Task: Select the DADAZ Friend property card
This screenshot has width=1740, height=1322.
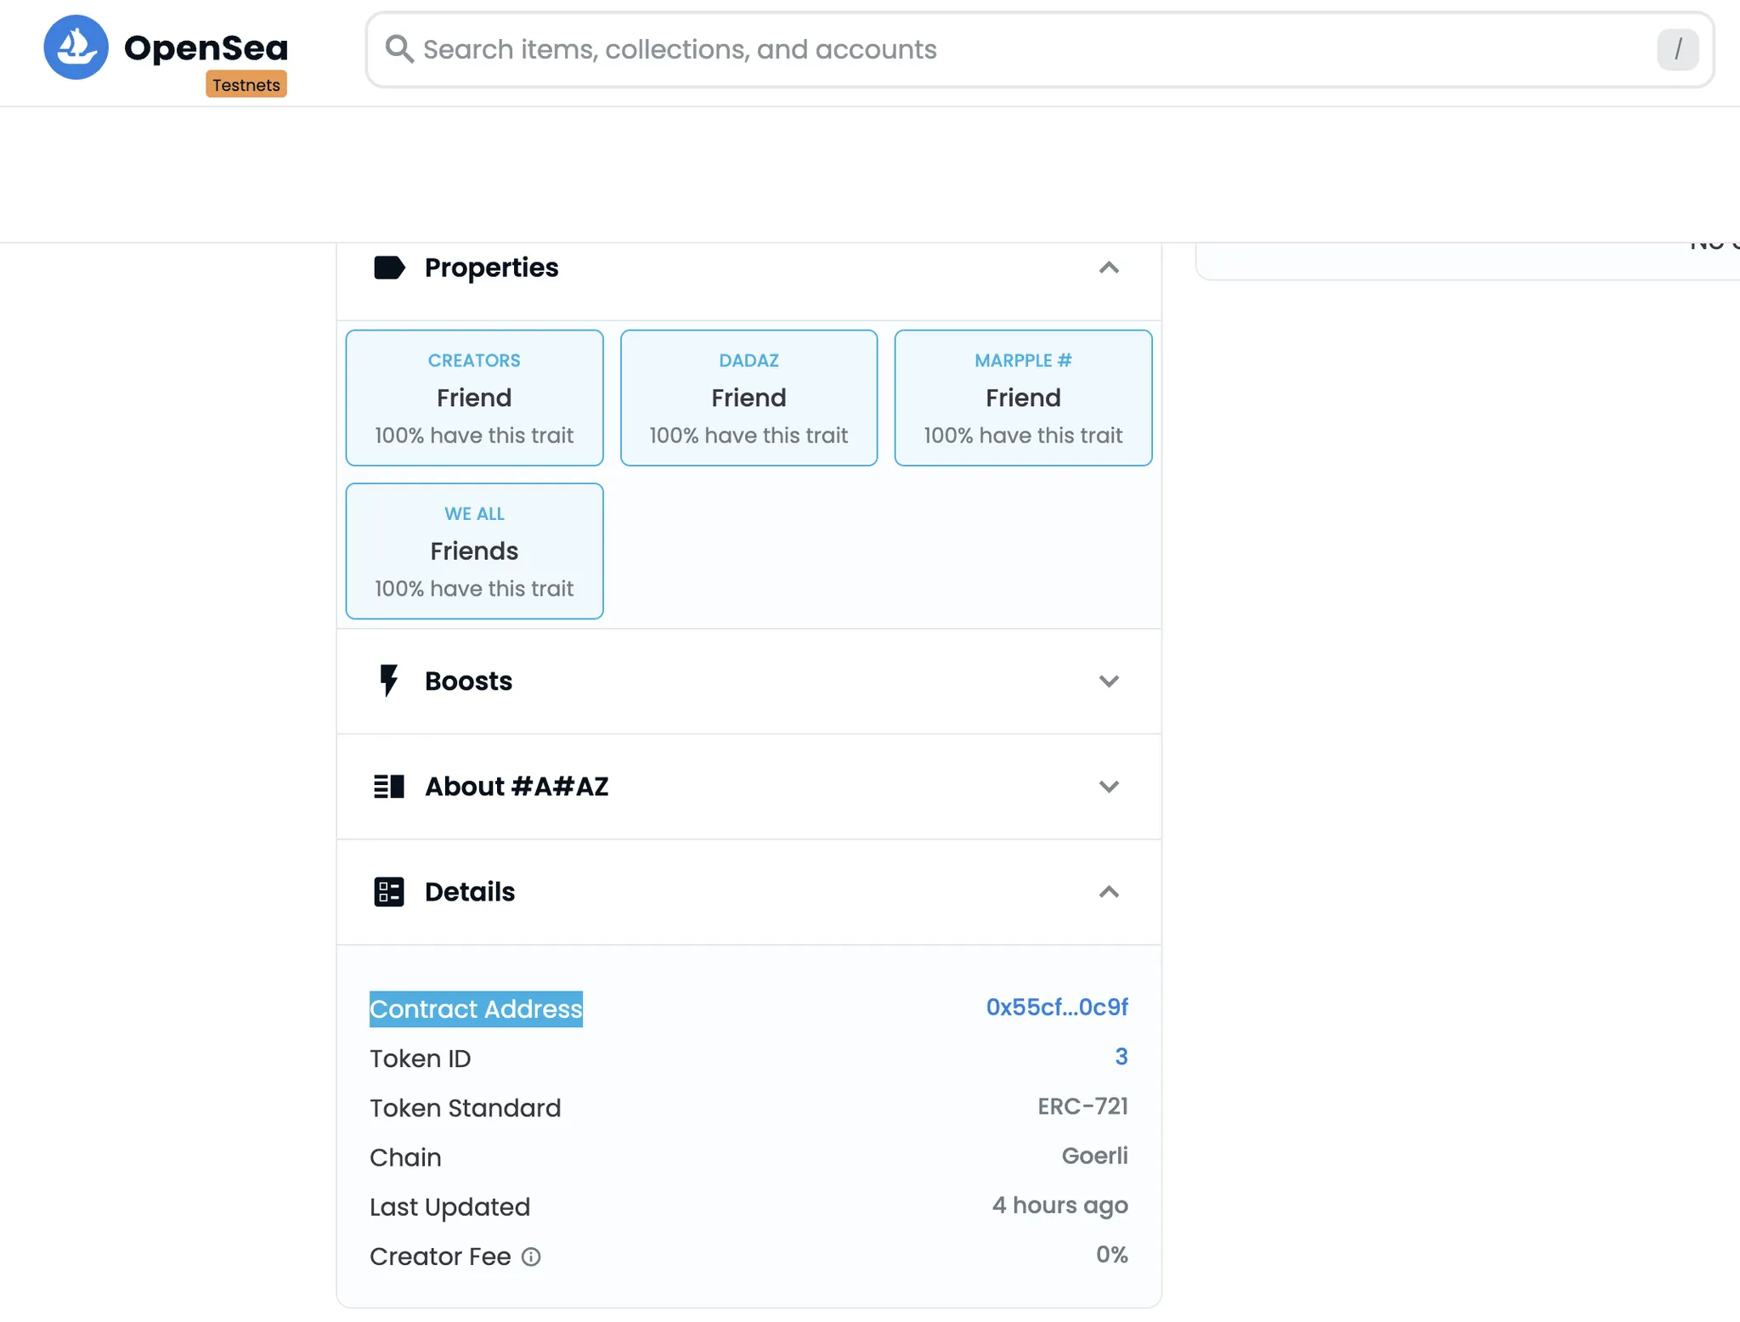Action: (x=749, y=398)
